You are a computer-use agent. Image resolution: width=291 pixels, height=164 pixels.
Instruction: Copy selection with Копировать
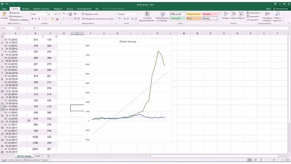pyautogui.click(x=16, y=16)
